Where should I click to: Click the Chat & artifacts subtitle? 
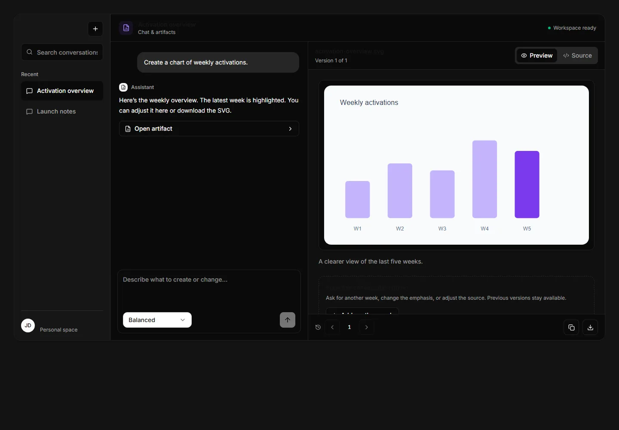tap(156, 32)
